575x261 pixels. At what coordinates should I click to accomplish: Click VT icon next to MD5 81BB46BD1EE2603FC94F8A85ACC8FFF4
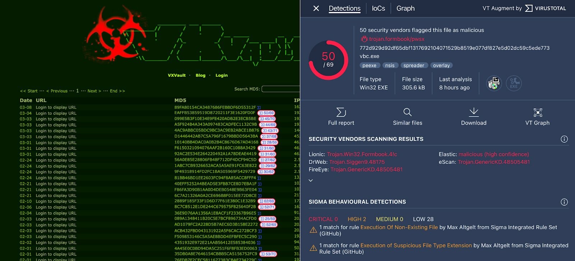259,178
